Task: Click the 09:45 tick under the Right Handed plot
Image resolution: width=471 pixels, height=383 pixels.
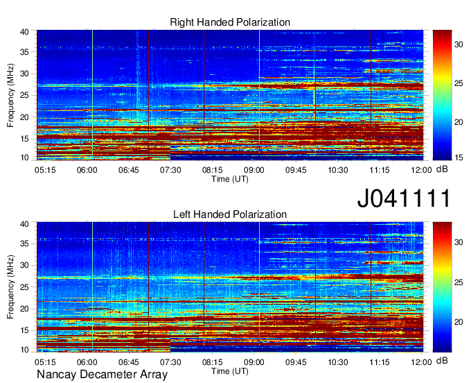Action: [x=296, y=170]
